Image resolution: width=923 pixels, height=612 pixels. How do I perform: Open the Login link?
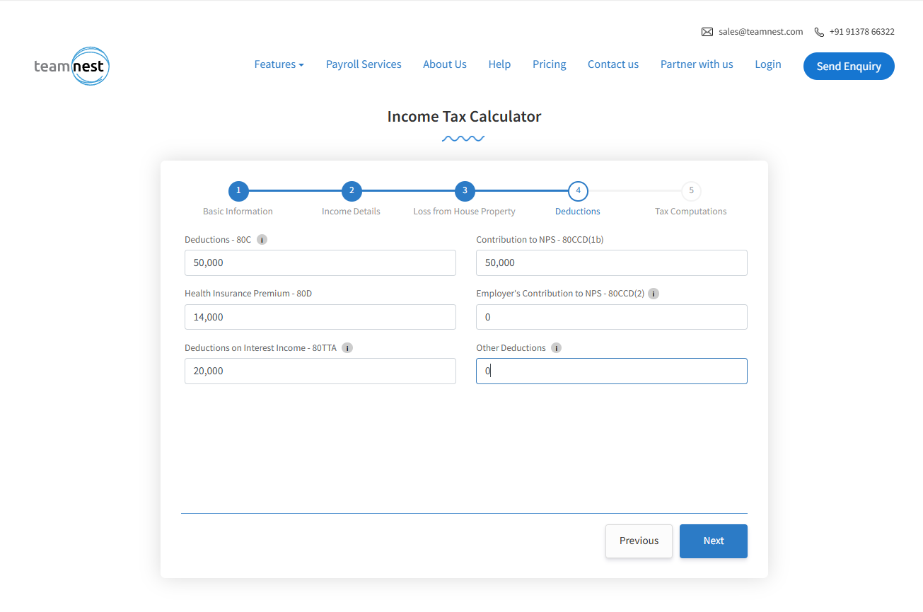coord(767,64)
